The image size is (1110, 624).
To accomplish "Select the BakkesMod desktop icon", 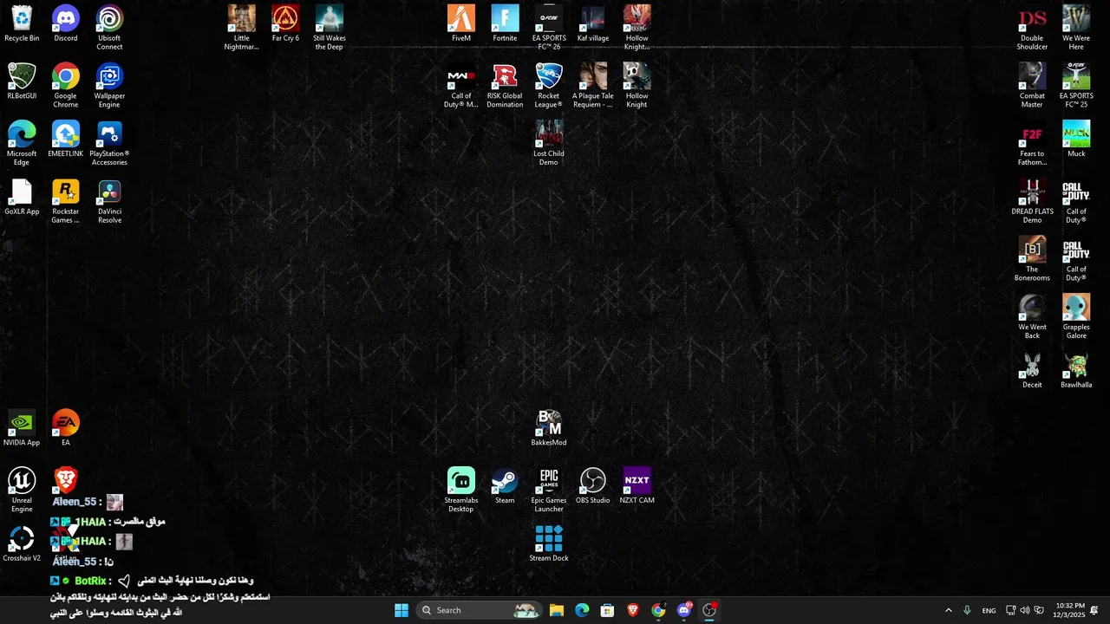I will coord(549,429).
